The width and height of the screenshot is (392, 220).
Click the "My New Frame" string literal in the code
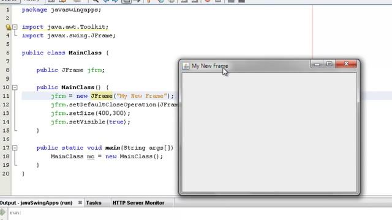(x=141, y=96)
